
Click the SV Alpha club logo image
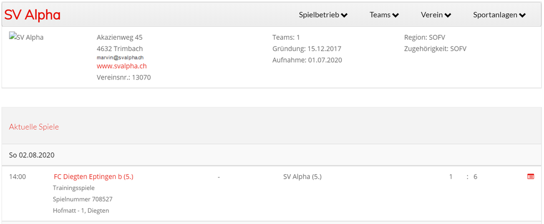26,37
